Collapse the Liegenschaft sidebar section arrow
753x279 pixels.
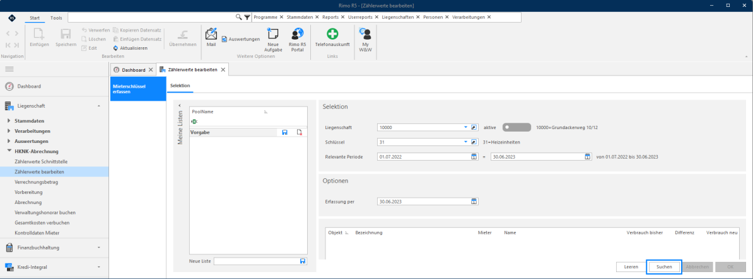[x=98, y=105]
